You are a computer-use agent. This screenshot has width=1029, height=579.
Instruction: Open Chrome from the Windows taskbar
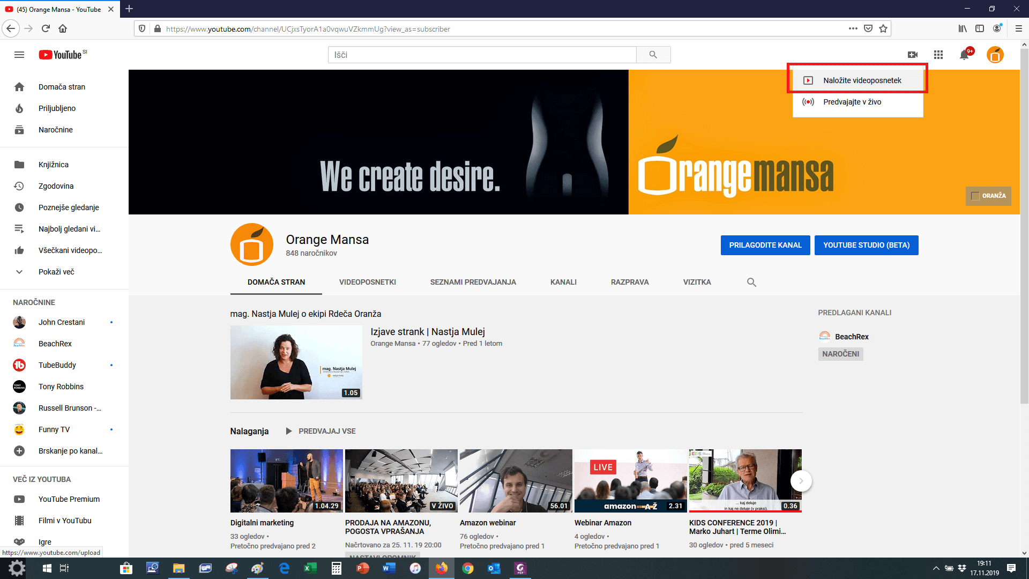pyautogui.click(x=468, y=568)
